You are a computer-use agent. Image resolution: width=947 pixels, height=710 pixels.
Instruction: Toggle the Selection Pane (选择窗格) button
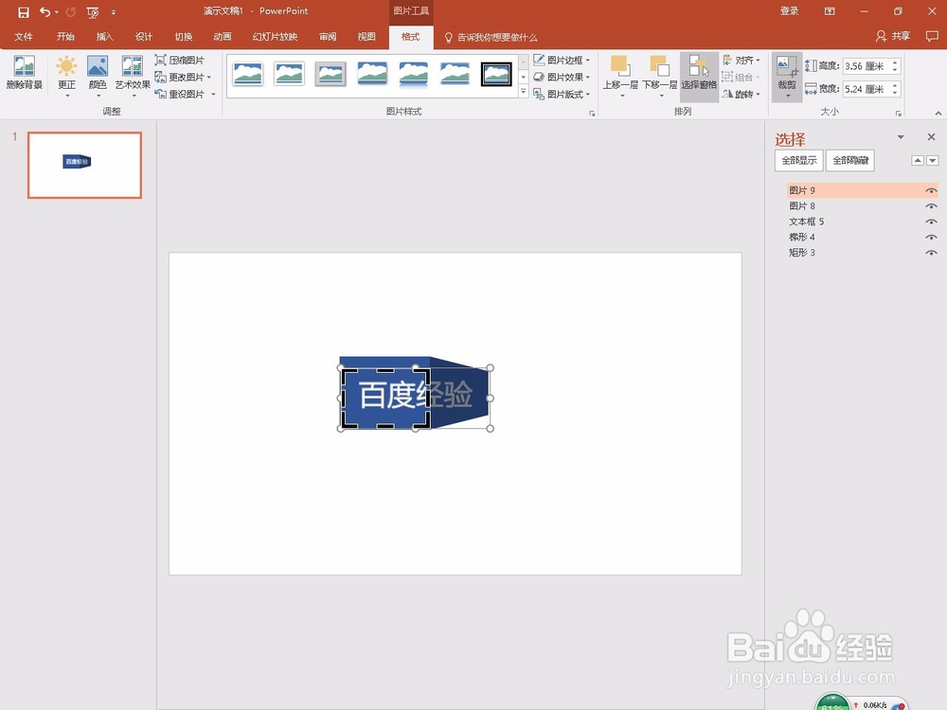point(700,76)
